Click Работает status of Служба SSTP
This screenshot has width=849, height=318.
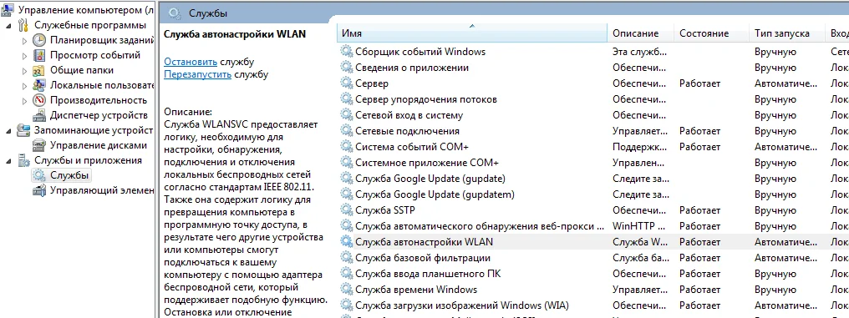[x=700, y=210]
